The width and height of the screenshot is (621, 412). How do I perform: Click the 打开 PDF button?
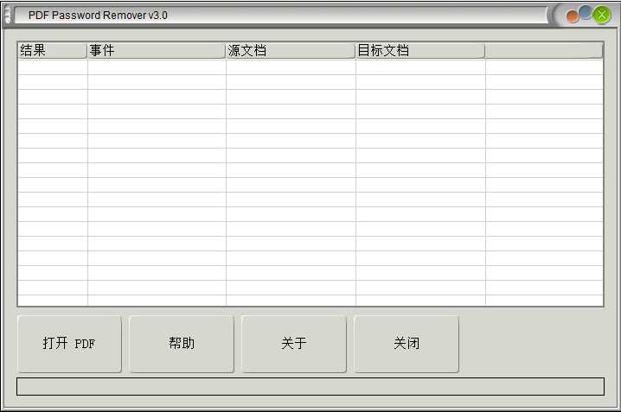click(x=69, y=344)
